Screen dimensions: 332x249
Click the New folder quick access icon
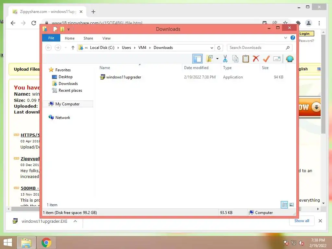coord(62,29)
